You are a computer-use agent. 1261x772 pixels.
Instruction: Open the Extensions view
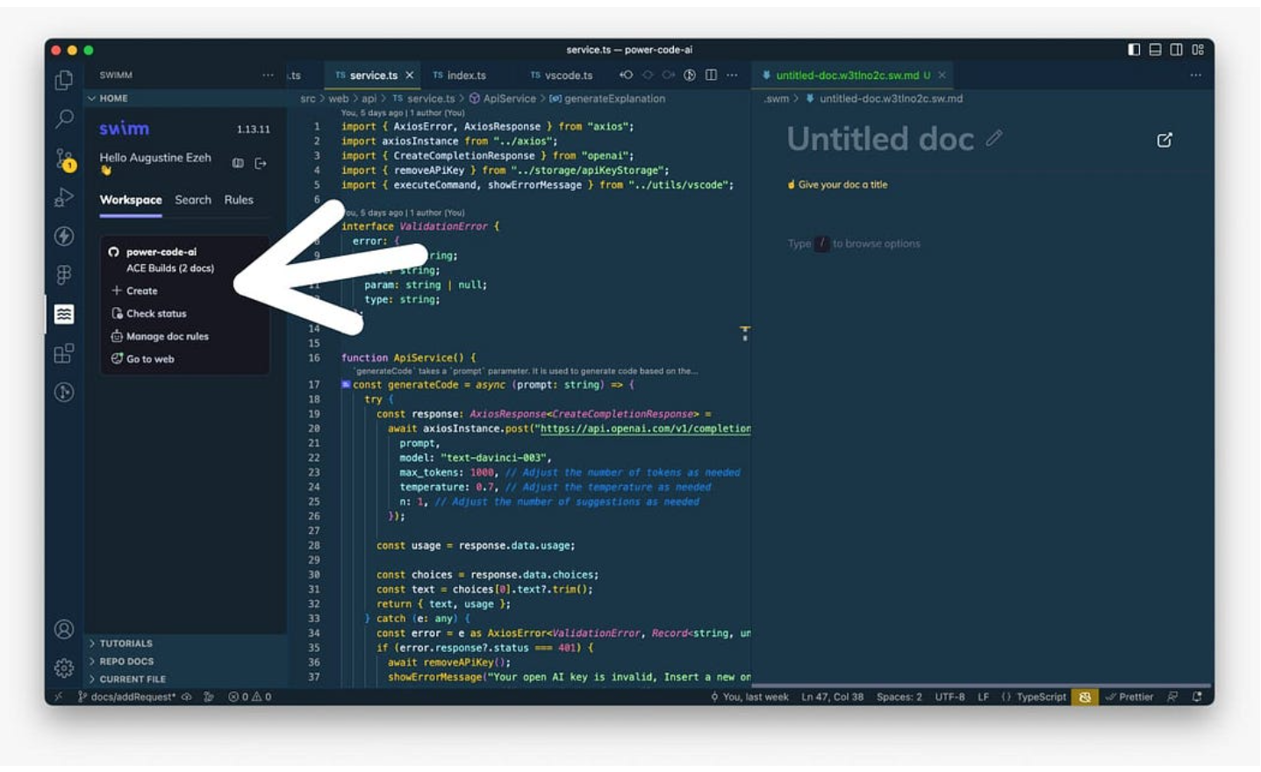[64, 354]
